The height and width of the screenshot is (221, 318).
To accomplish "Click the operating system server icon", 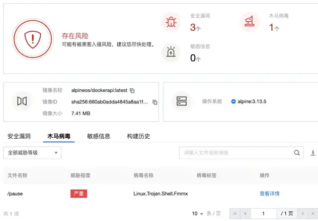I will click(181, 101).
